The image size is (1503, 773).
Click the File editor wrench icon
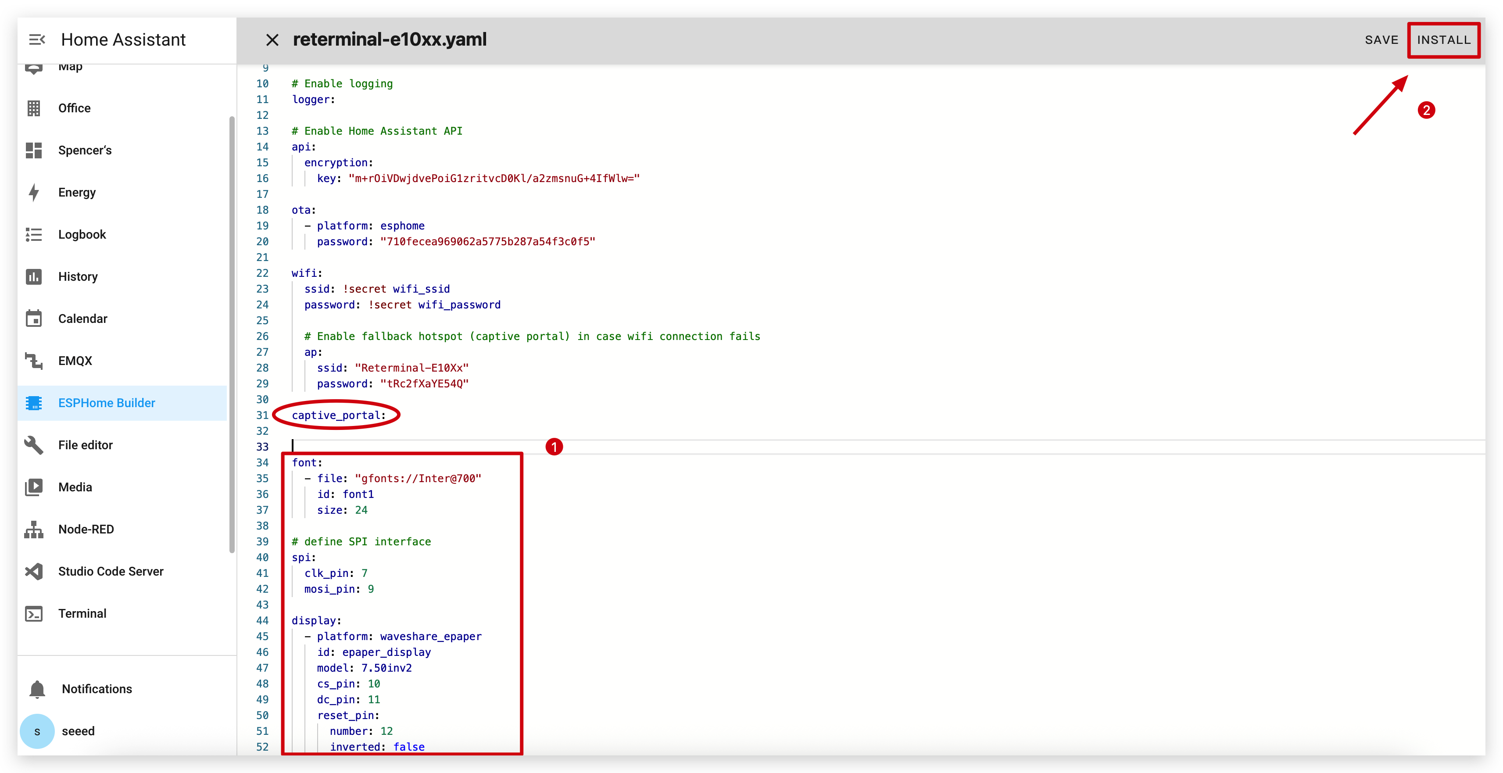34,445
